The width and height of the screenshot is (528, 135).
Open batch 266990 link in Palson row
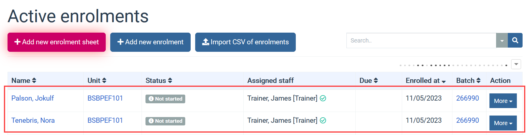[x=467, y=98]
